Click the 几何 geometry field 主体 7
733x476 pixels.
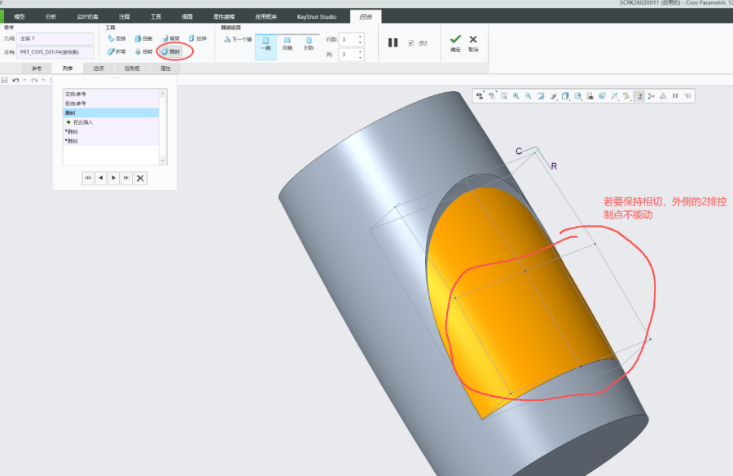coord(55,38)
